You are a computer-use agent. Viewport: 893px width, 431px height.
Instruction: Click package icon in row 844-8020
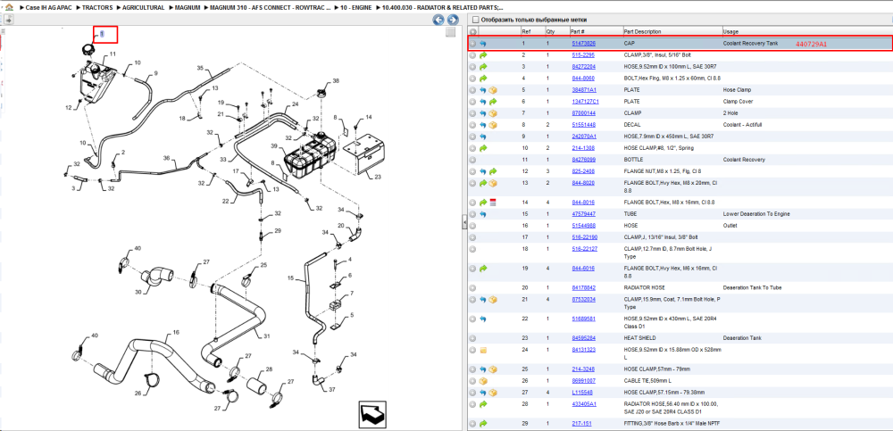coord(493,183)
